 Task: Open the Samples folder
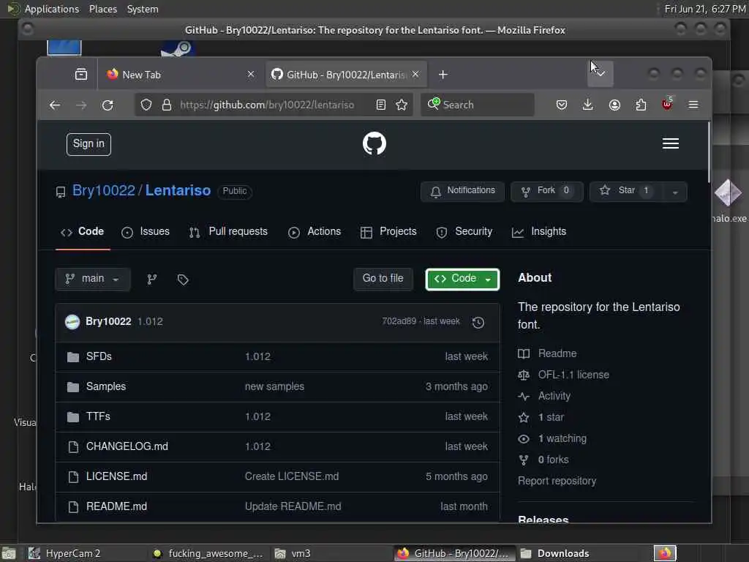(106, 386)
